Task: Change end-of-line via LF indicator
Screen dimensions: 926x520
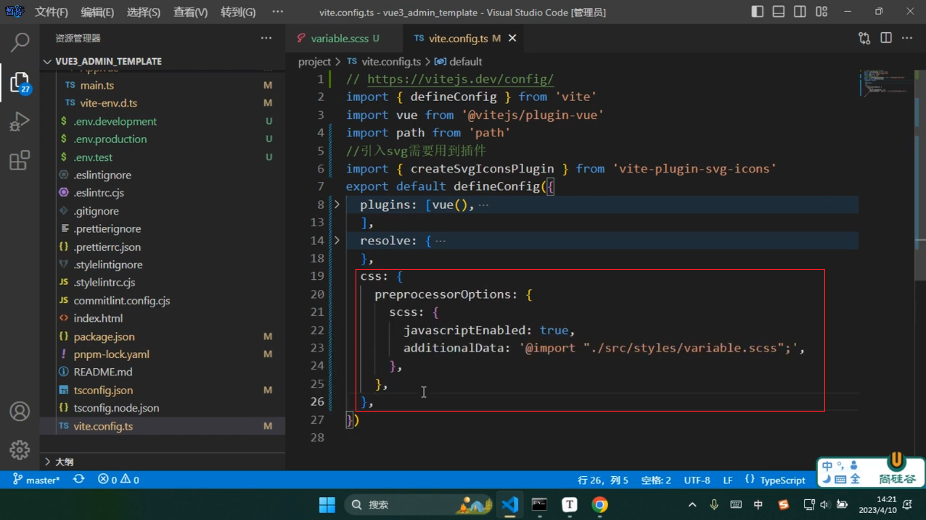Action: pos(728,480)
